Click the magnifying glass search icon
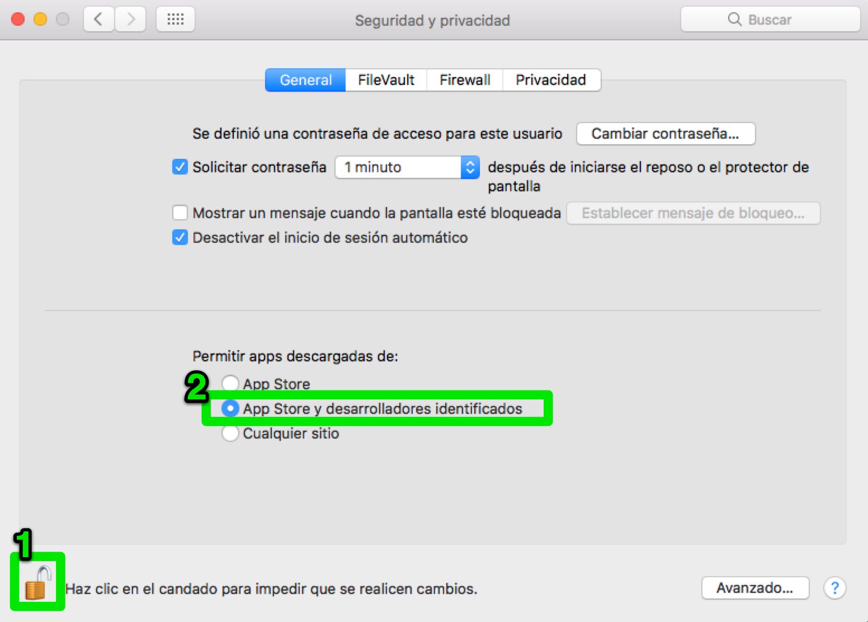This screenshot has width=868, height=622. point(734,20)
